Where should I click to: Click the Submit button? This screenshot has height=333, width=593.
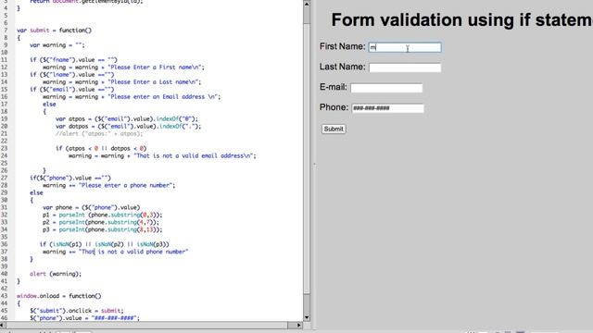tap(334, 129)
